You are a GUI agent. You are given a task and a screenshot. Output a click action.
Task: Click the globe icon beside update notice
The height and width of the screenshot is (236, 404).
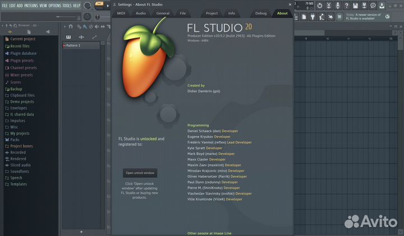point(388,17)
